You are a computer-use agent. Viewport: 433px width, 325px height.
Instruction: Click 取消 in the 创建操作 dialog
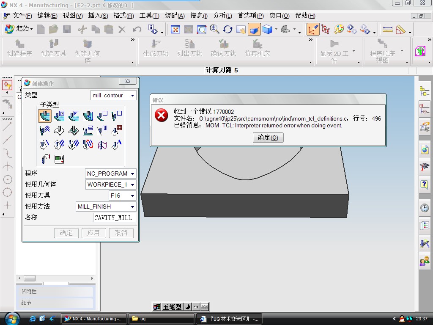(x=121, y=233)
